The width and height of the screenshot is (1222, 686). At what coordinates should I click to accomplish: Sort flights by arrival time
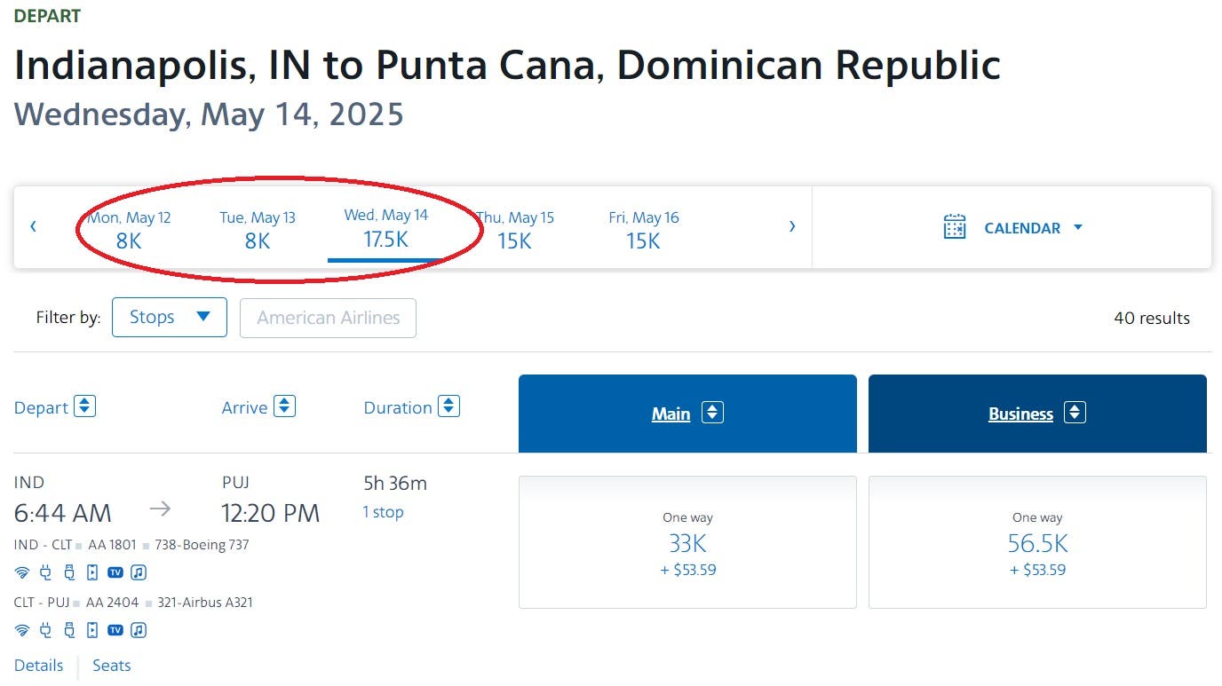click(284, 406)
